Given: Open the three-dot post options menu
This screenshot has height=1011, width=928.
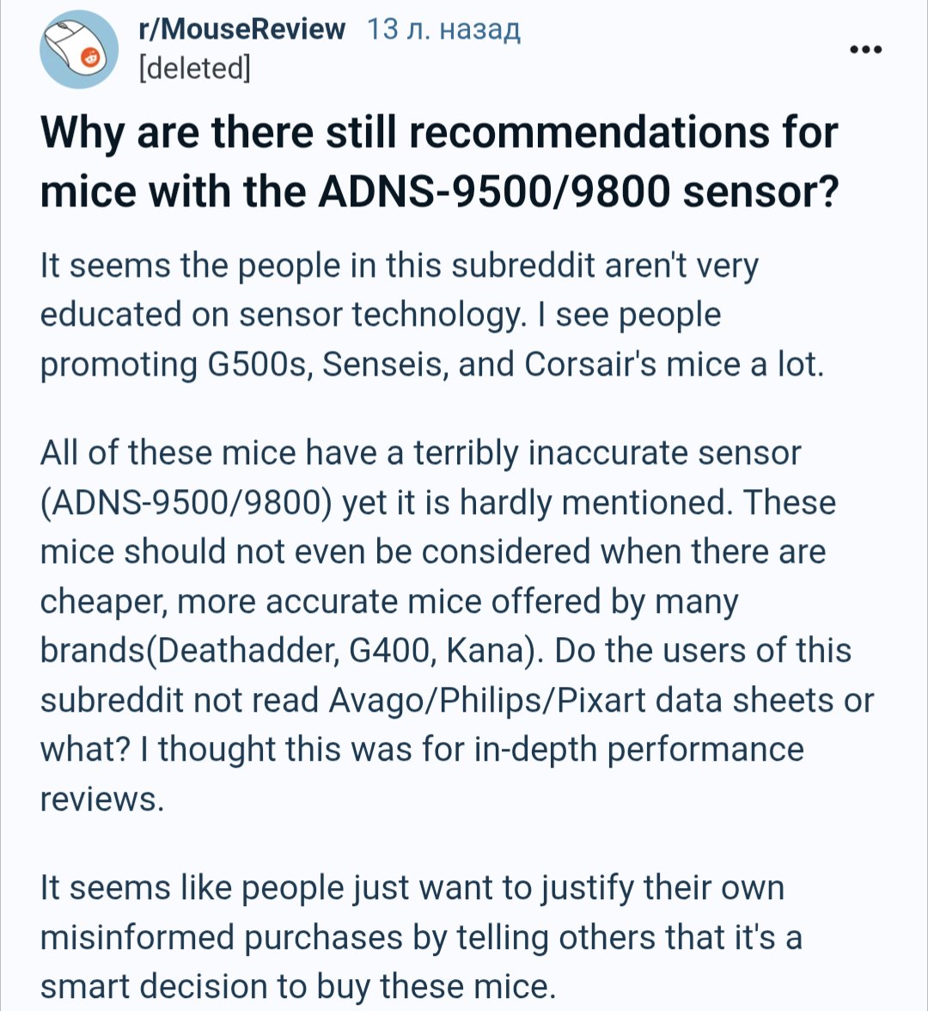Looking at the screenshot, I should [x=865, y=50].
